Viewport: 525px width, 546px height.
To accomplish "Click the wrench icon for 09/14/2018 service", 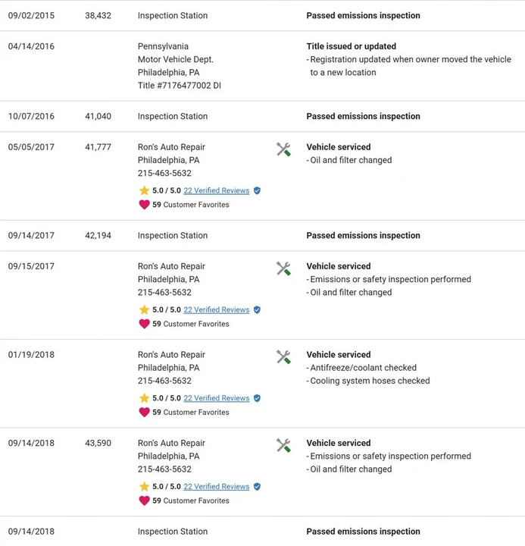I will pyautogui.click(x=283, y=445).
